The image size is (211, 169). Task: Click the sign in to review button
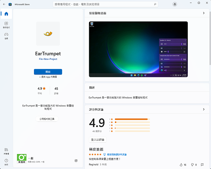click(x=98, y=140)
